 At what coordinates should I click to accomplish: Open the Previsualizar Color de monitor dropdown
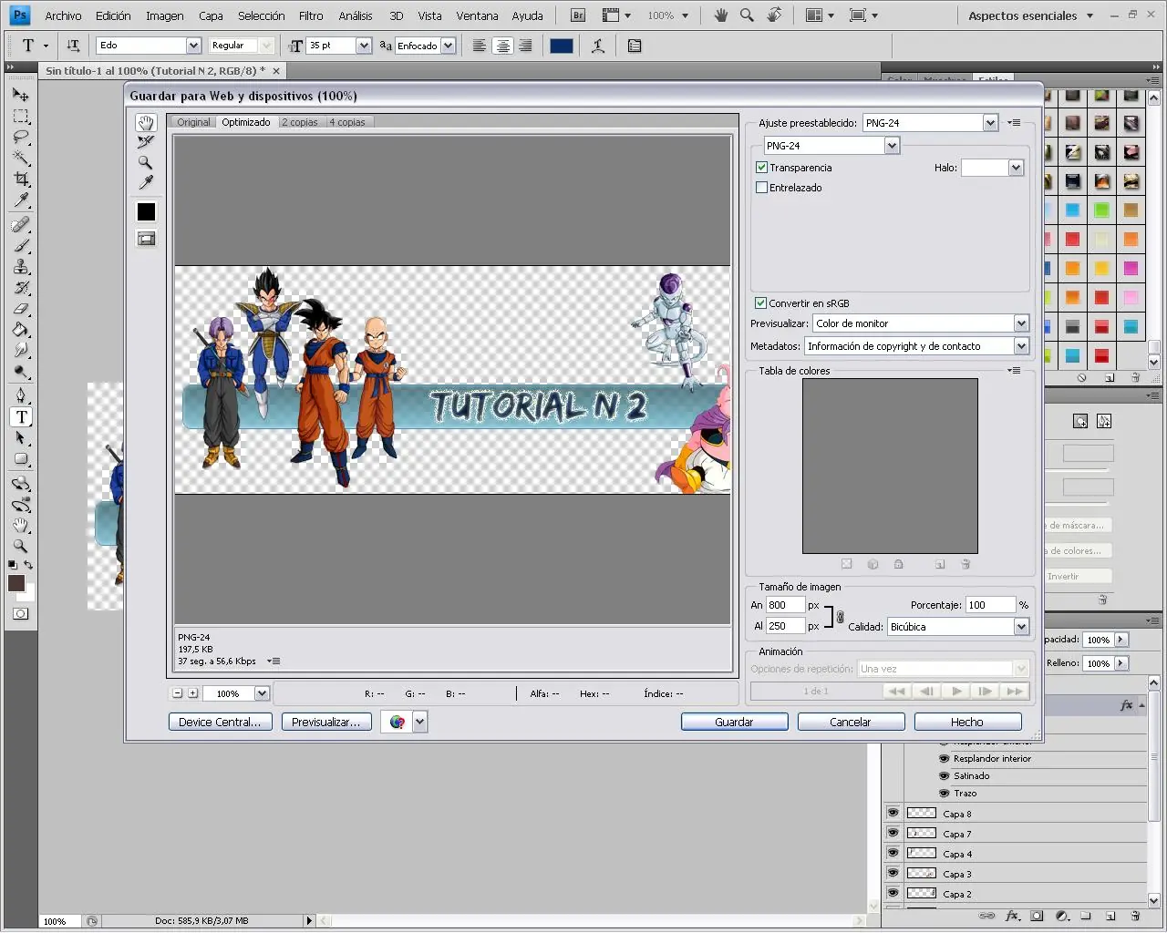pos(1021,323)
